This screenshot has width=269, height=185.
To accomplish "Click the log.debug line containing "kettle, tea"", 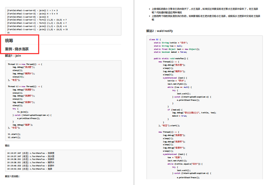I will click(x=194, y=113).
